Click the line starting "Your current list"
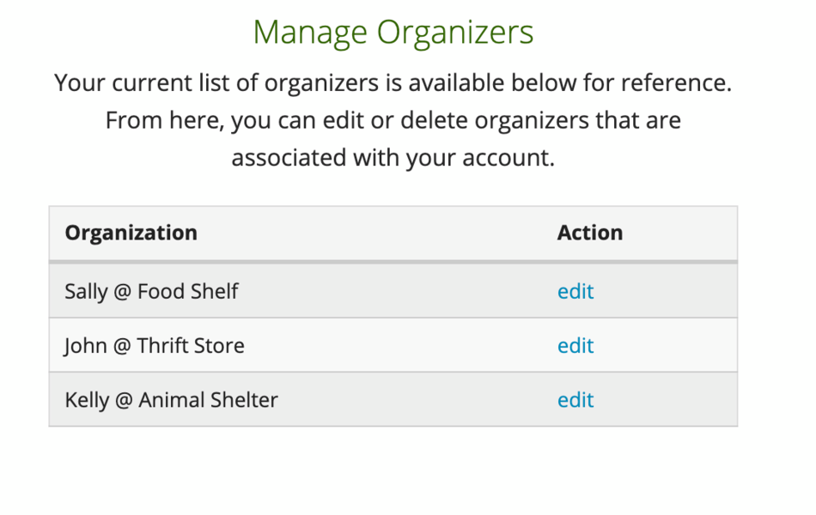Viewport: 816px width, 515px height. tap(393, 83)
